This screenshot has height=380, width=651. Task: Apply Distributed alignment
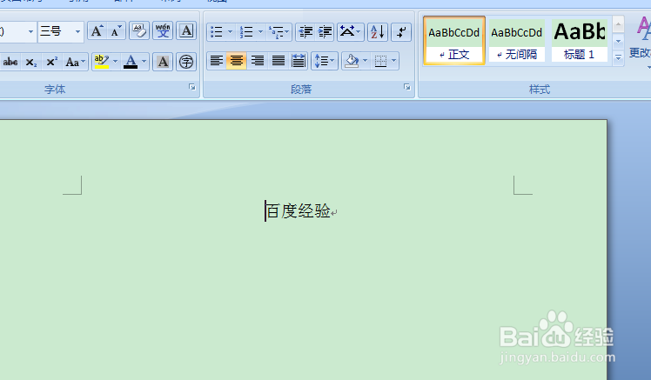[299, 62]
